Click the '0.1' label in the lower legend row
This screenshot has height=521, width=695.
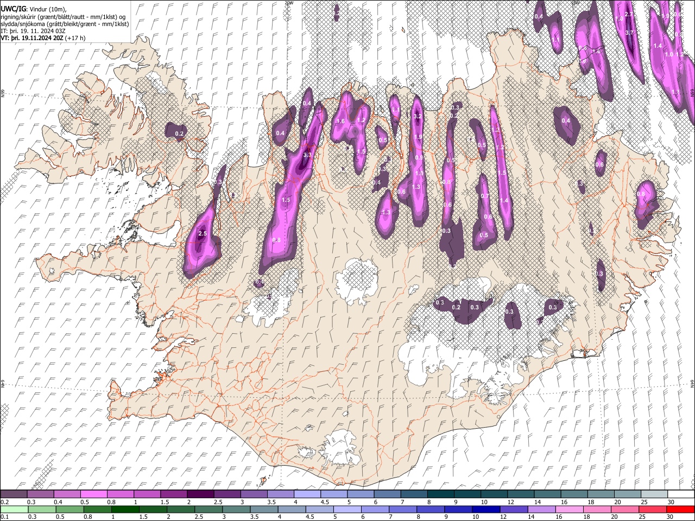click(x=4, y=517)
